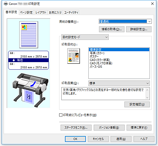Expand the 目的設定モード dropdown
158x146 pixels.
(85, 37)
